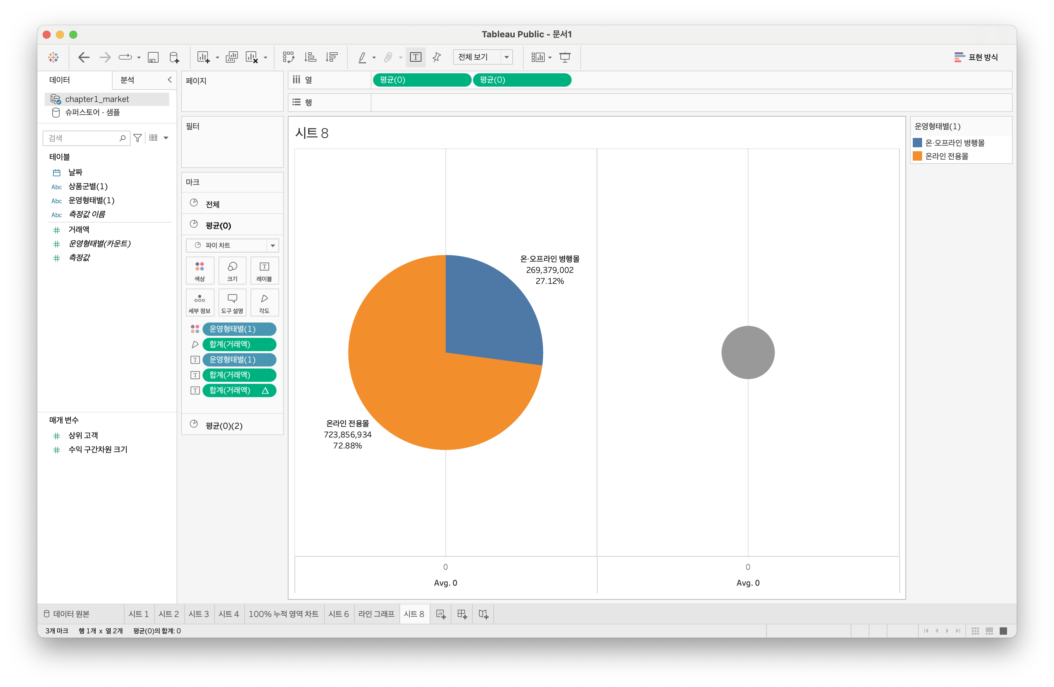Open the Size marks card
Screen dimensions: 1054x687
[x=232, y=271]
